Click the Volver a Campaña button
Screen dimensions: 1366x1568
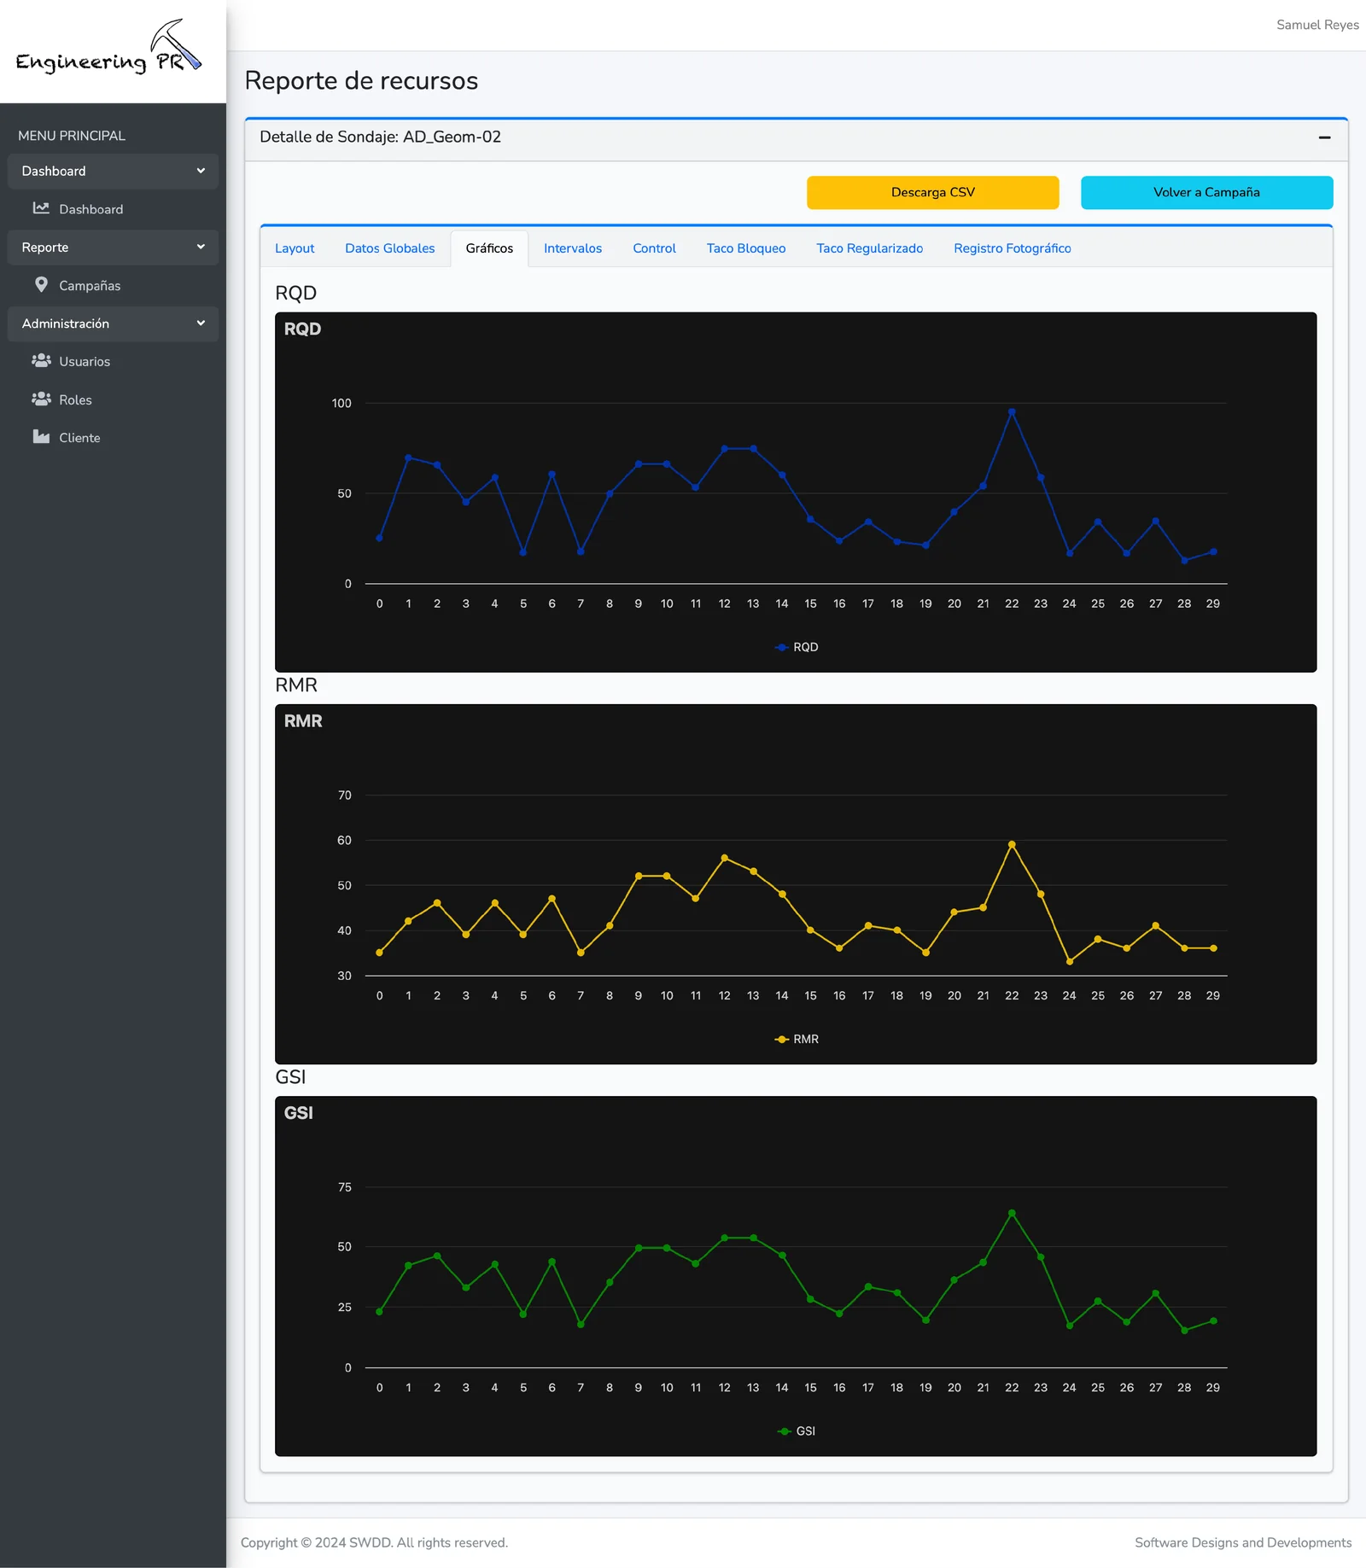pos(1206,192)
